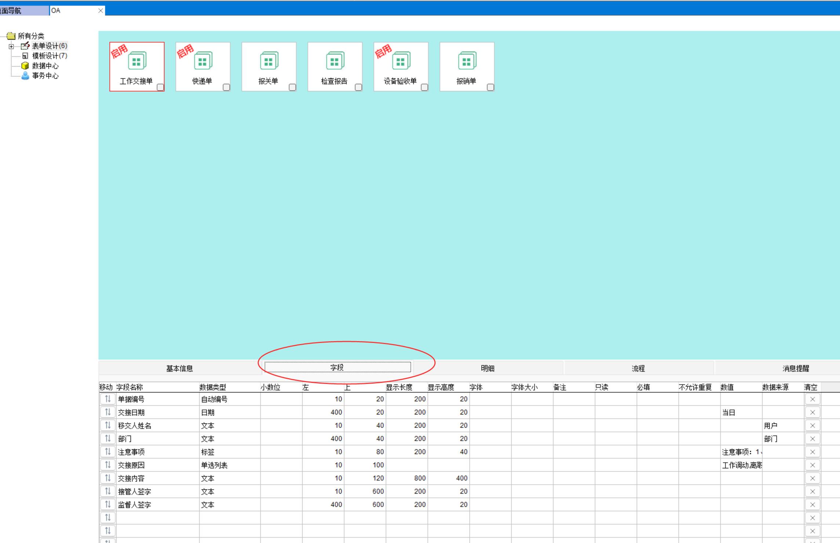Viewport: 840px width, 543px height.
Task: Expand the 表单设计(6) tree node
Action: [x=11, y=46]
